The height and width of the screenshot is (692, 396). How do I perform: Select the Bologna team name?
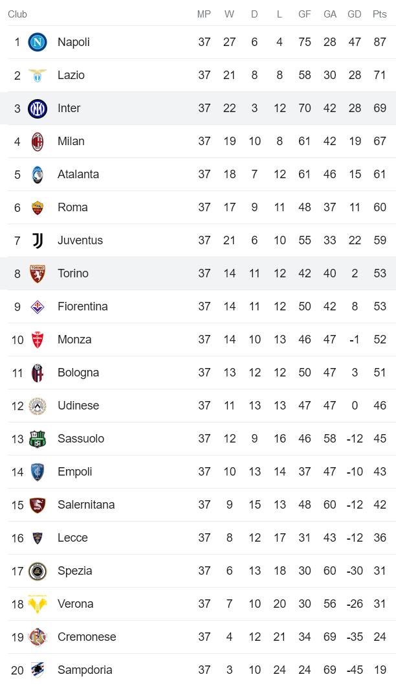(78, 373)
